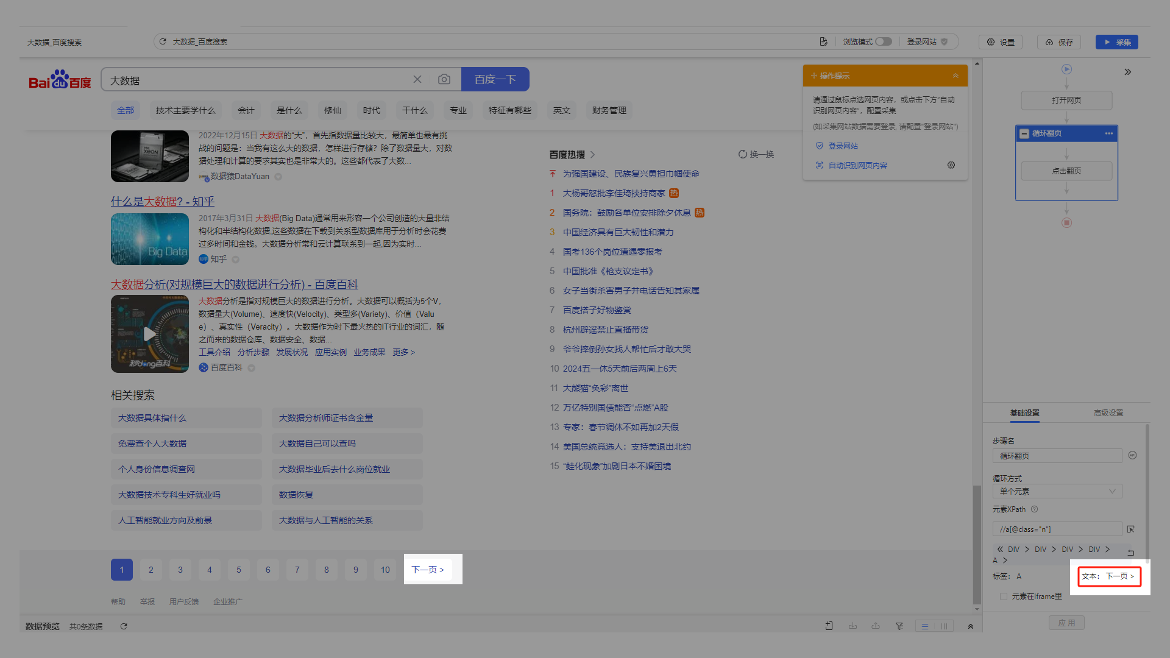Click the workflow red stop node
This screenshot has height=658, width=1170.
coord(1066,222)
